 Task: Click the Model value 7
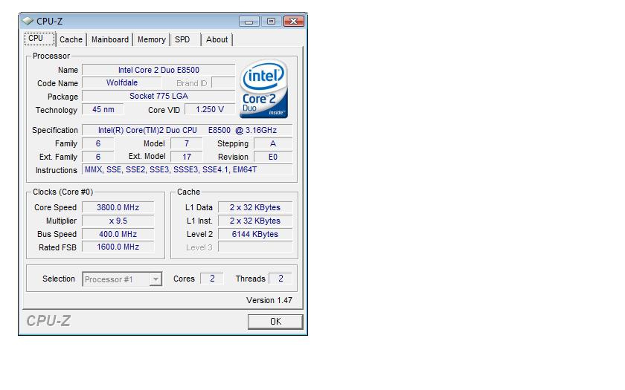[187, 143]
